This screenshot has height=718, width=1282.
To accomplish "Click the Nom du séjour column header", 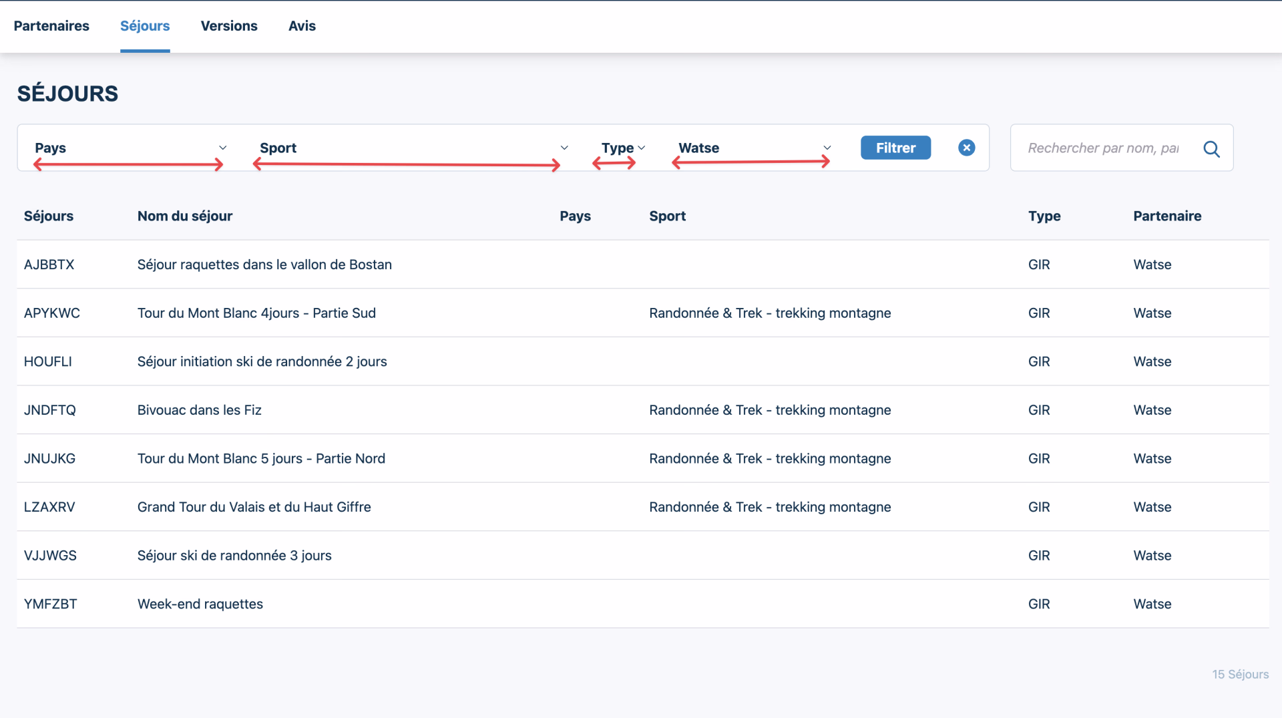I will click(x=185, y=216).
